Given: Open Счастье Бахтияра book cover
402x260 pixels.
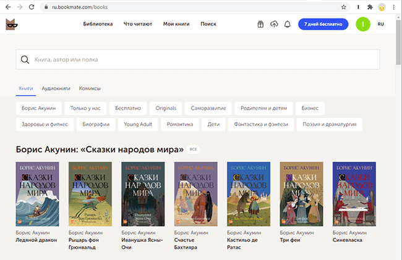Looking at the screenshot, I should pos(196,194).
